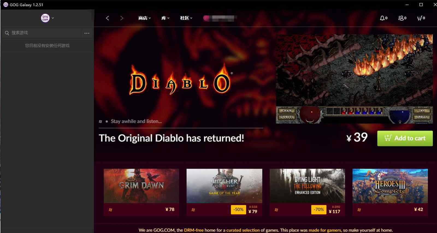Screen dimensions: 437x233
Task: Click the search magnifier icon
Action: click(x=7, y=33)
